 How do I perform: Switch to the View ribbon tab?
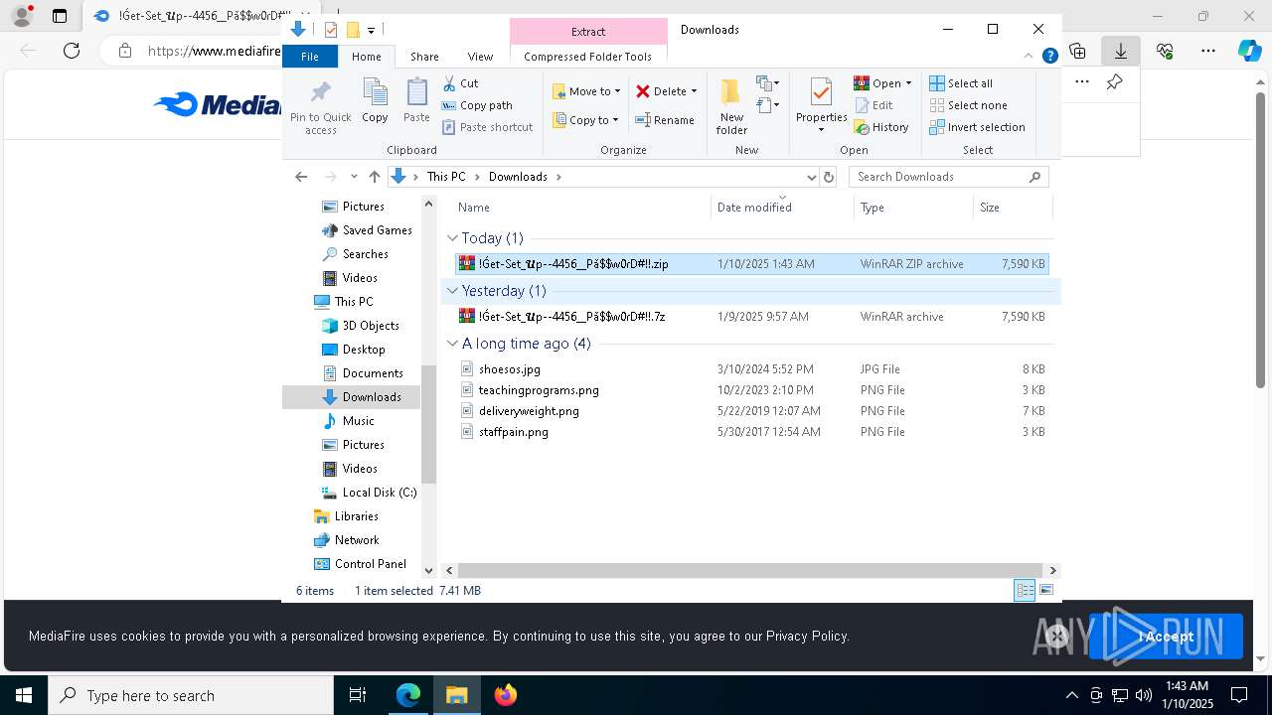pyautogui.click(x=480, y=57)
